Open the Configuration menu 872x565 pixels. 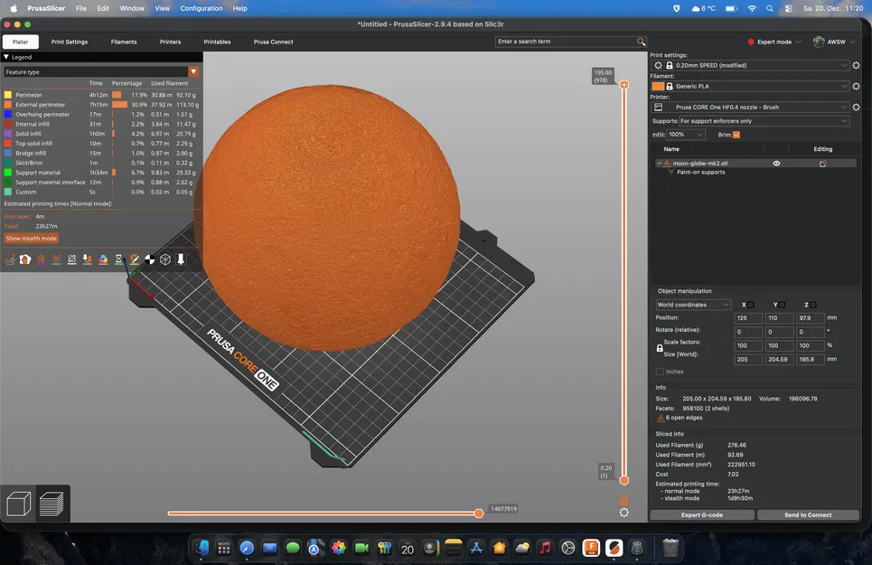tap(202, 8)
